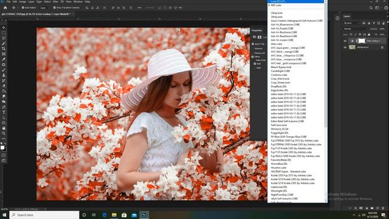The image size is (389, 219).
Task: Select the RGB data order radio
Action: 255,64
